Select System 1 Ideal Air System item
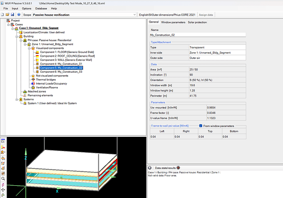Image resolution: width=283 pixels, height=198 pixels. click(52, 103)
